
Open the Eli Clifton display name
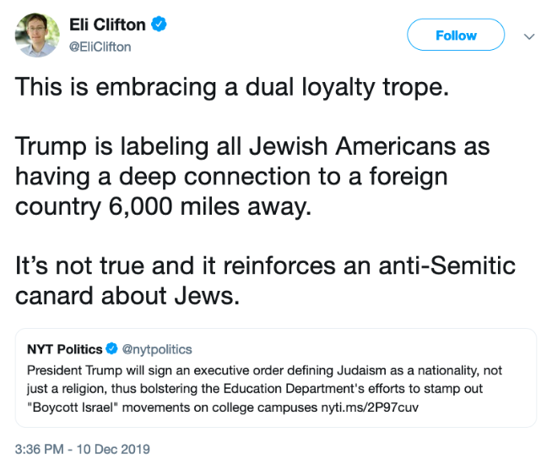pos(107,25)
